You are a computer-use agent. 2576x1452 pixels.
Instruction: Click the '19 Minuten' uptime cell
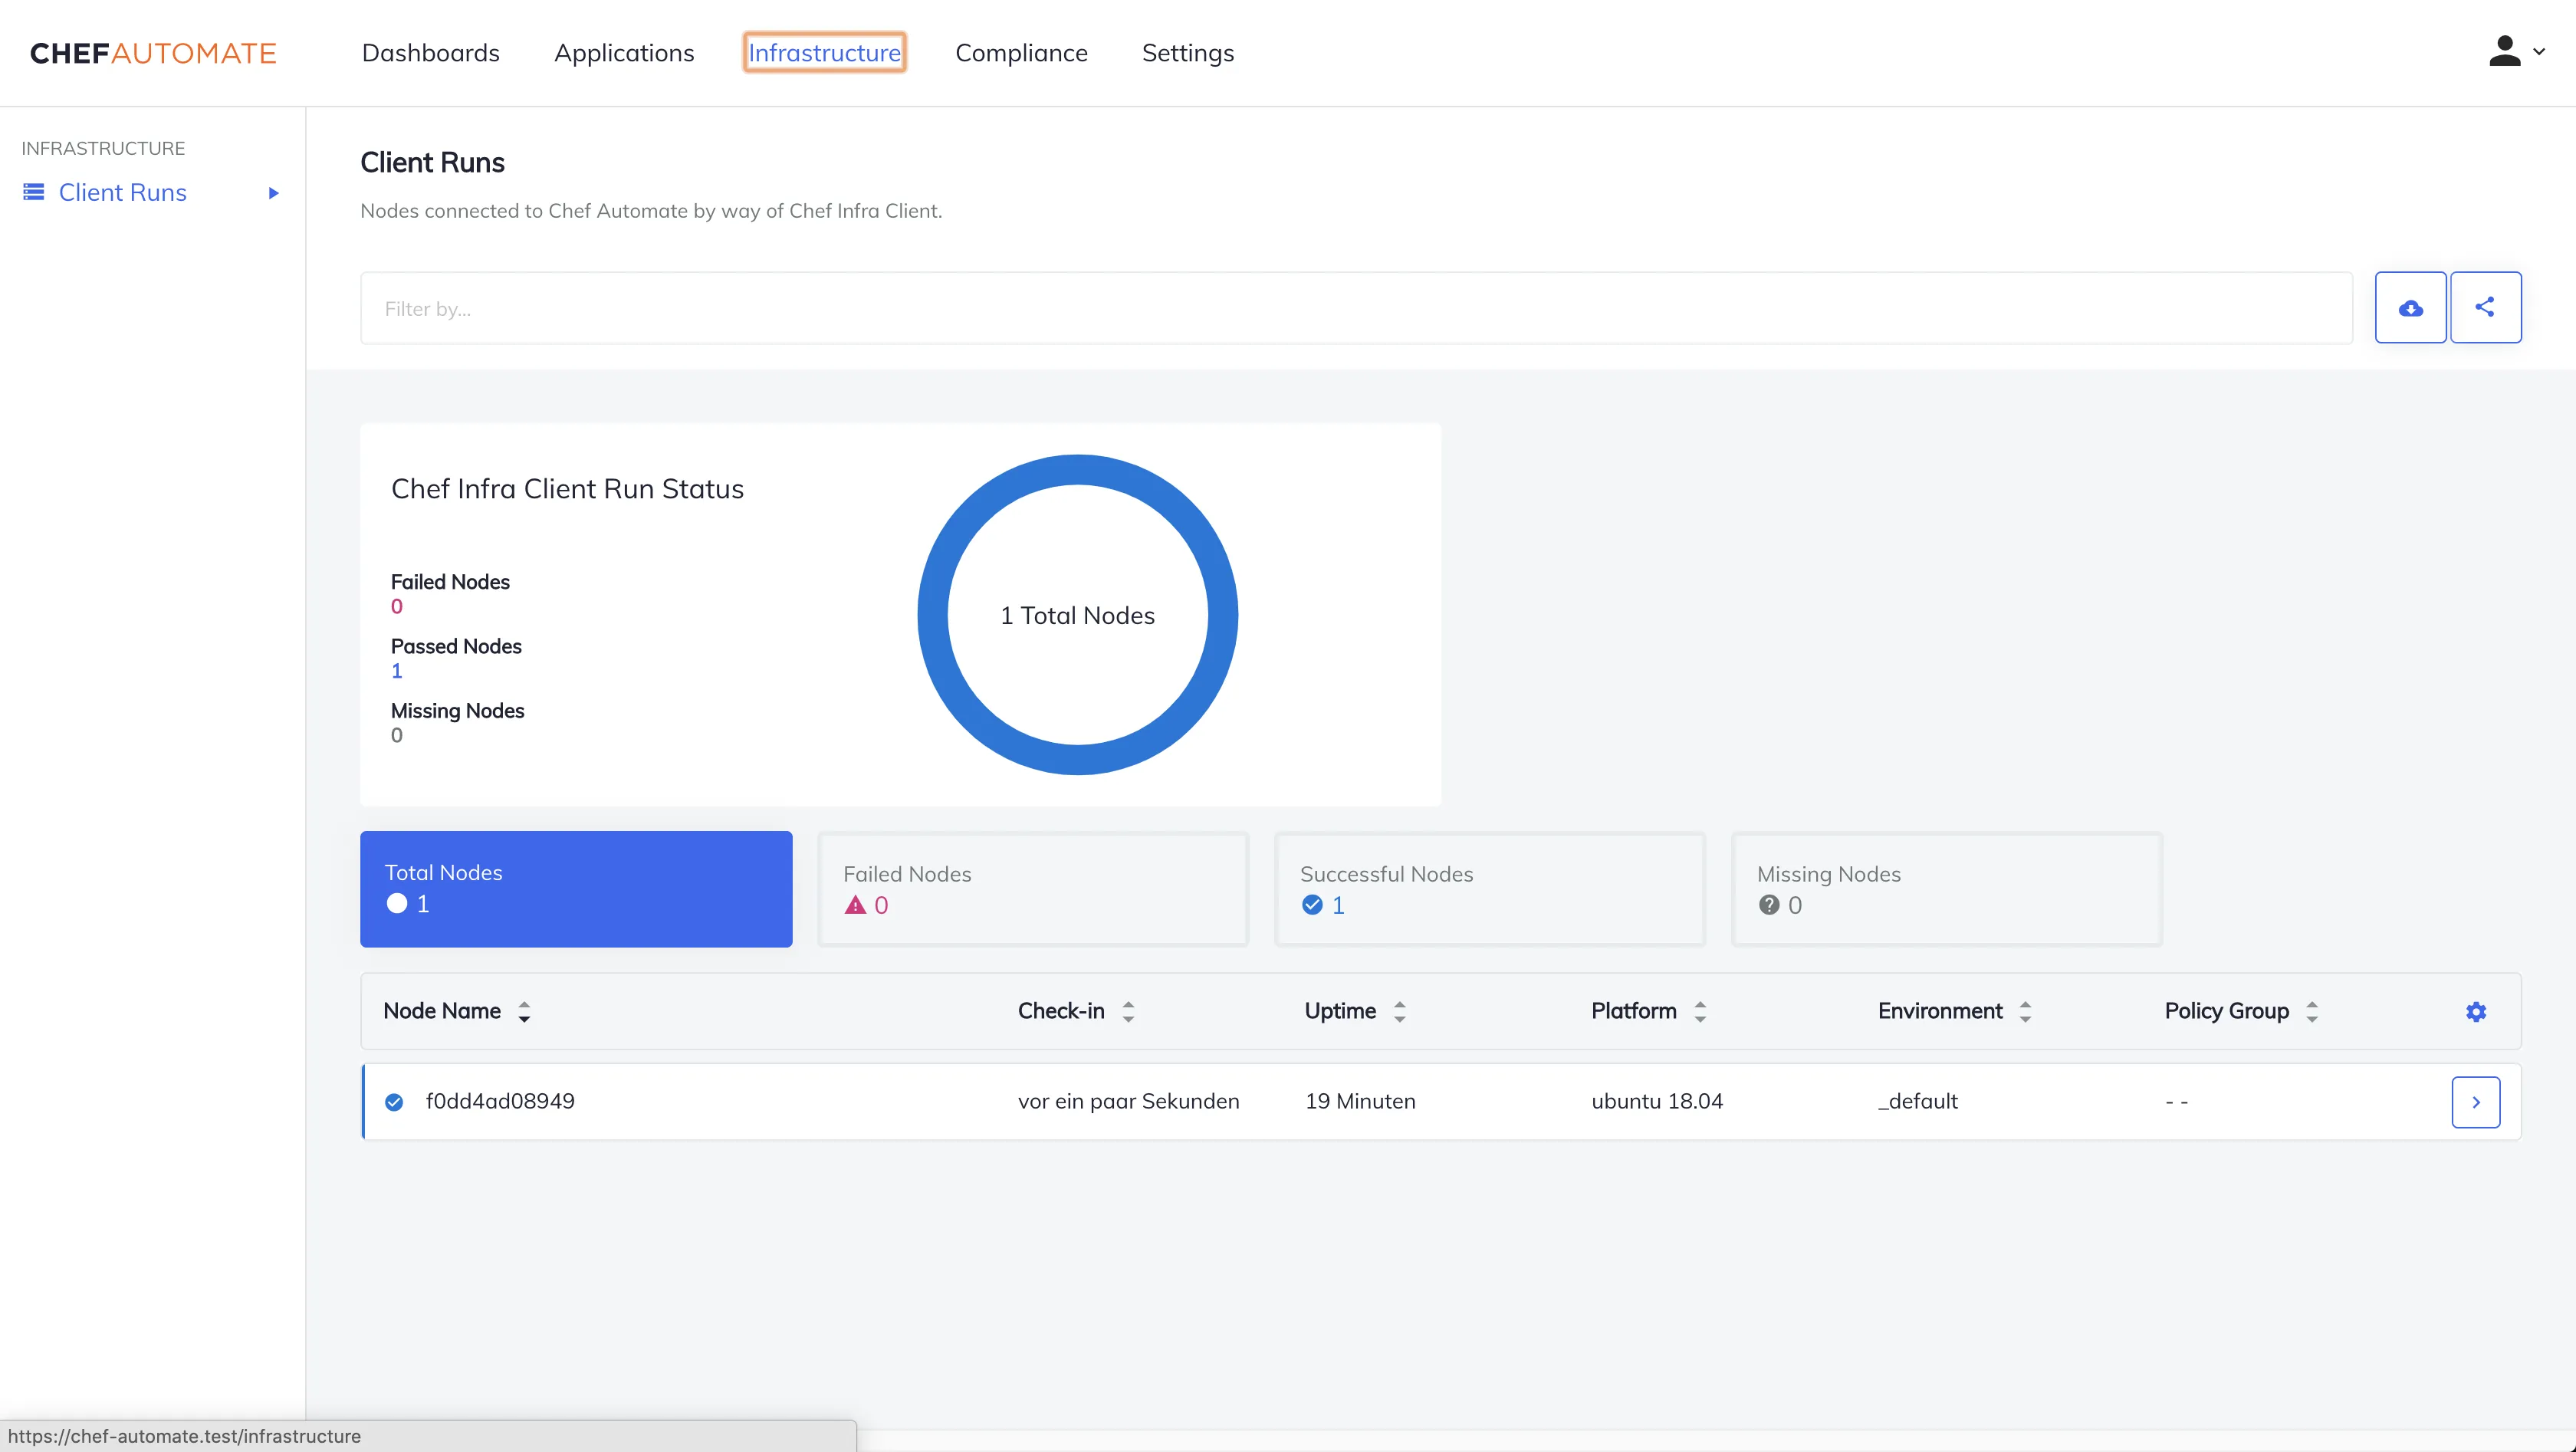pos(1360,1102)
